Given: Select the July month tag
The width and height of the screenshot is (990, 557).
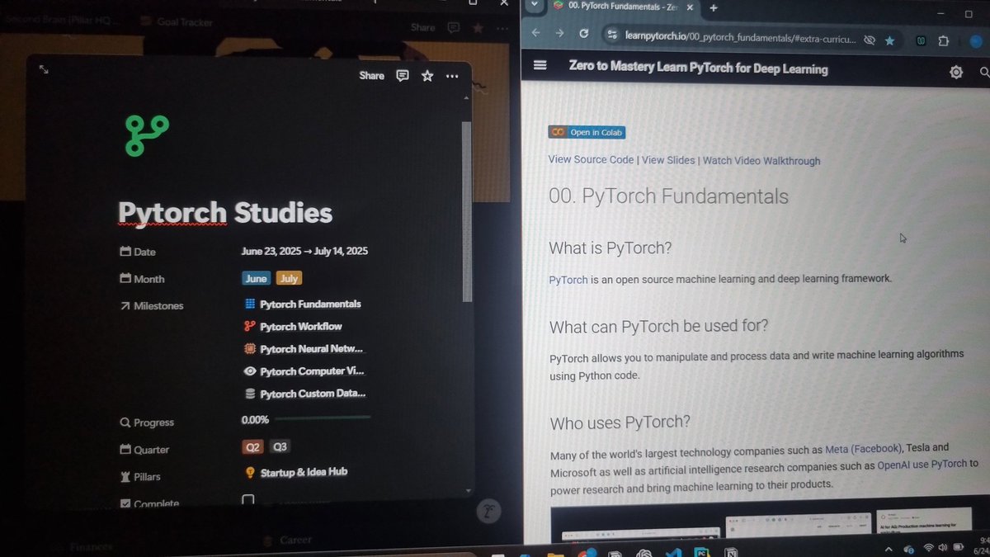Looking at the screenshot, I should click(x=289, y=279).
